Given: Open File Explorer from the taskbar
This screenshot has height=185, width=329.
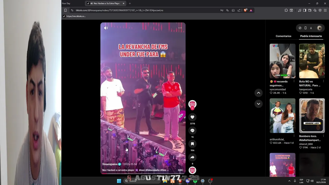Looking at the screenshot, I should pos(165,181).
